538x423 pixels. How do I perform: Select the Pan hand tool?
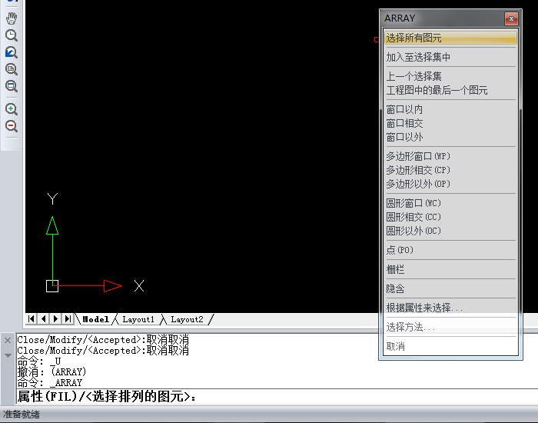coord(12,18)
